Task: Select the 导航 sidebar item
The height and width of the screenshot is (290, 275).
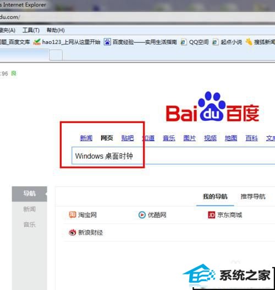Action: (x=30, y=194)
